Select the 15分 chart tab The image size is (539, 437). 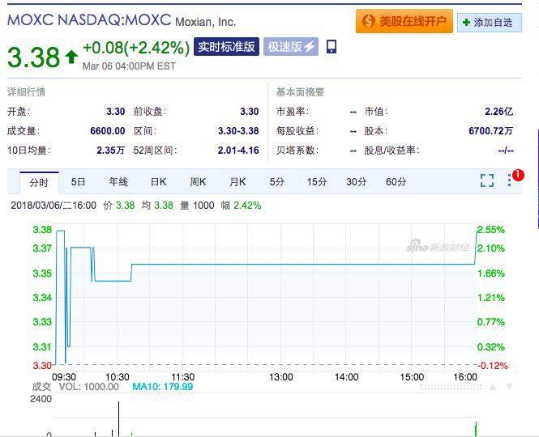pyautogui.click(x=317, y=181)
